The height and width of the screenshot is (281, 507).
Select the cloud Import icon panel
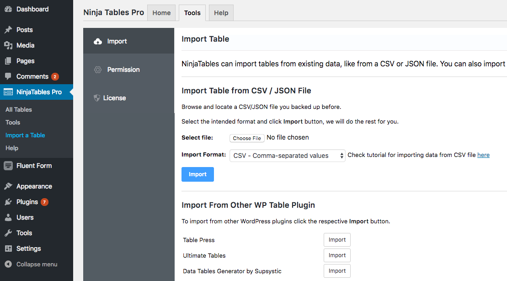pyautogui.click(x=97, y=41)
